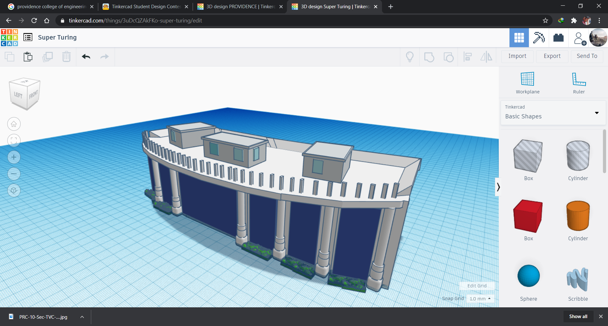Click the Send To button
The image size is (608, 326).
(x=587, y=56)
